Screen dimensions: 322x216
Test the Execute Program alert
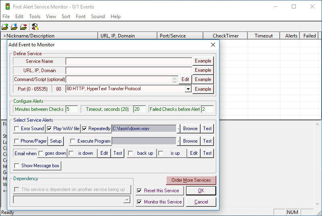tap(207, 141)
